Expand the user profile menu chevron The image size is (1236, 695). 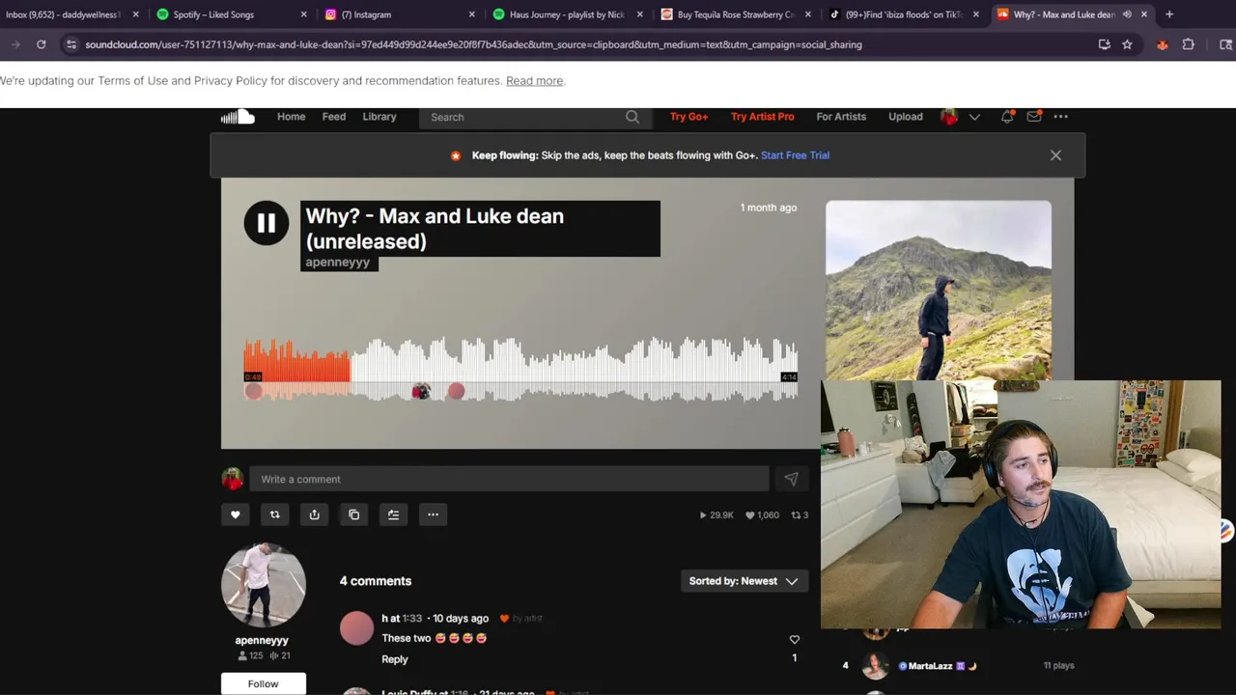(974, 117)
